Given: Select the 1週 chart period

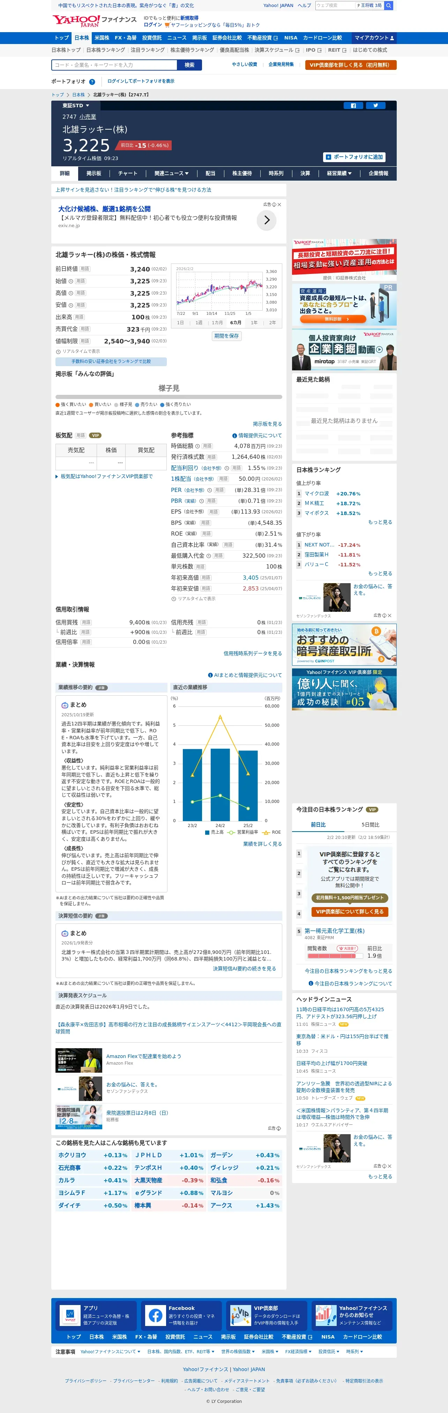Looking at the screenshot, I should [x=199, y=323].
